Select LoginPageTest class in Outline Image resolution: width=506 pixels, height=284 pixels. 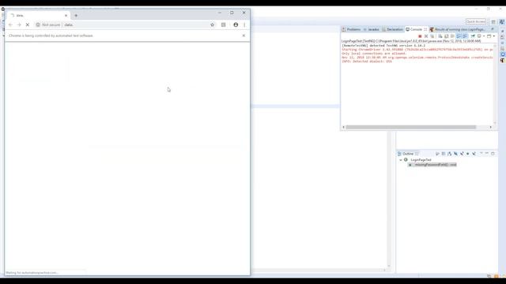coord(421,159)
